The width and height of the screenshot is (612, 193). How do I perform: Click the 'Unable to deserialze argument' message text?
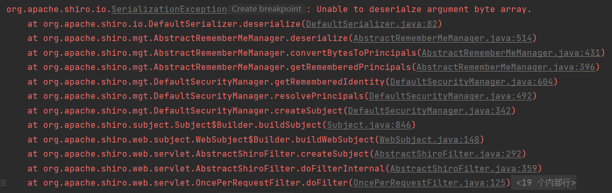(x=393, y=9)
